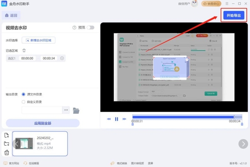Delete all selected regions with trash icon
Viewport: 250px width, 167px height.
pos(24,51)
